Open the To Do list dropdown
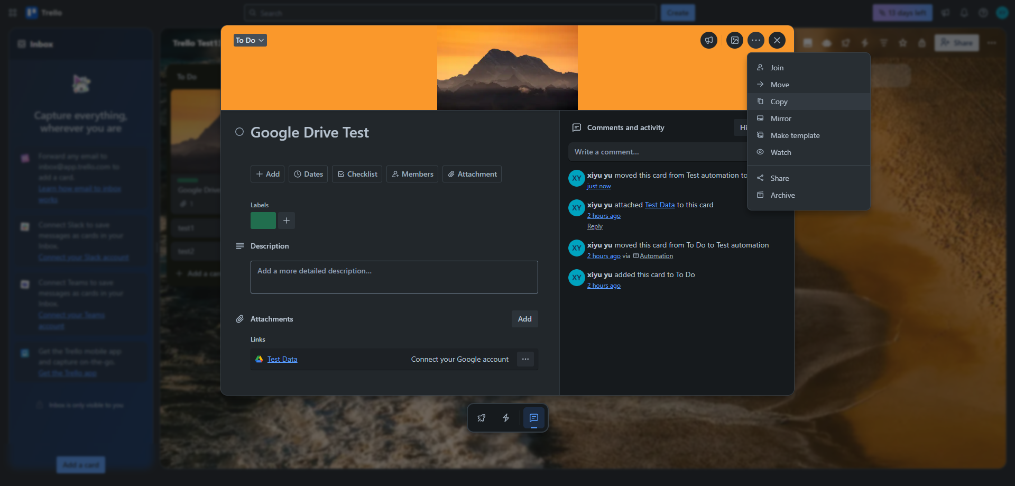The height and width of the screenshot is (486, 1015). coord(250,40)
